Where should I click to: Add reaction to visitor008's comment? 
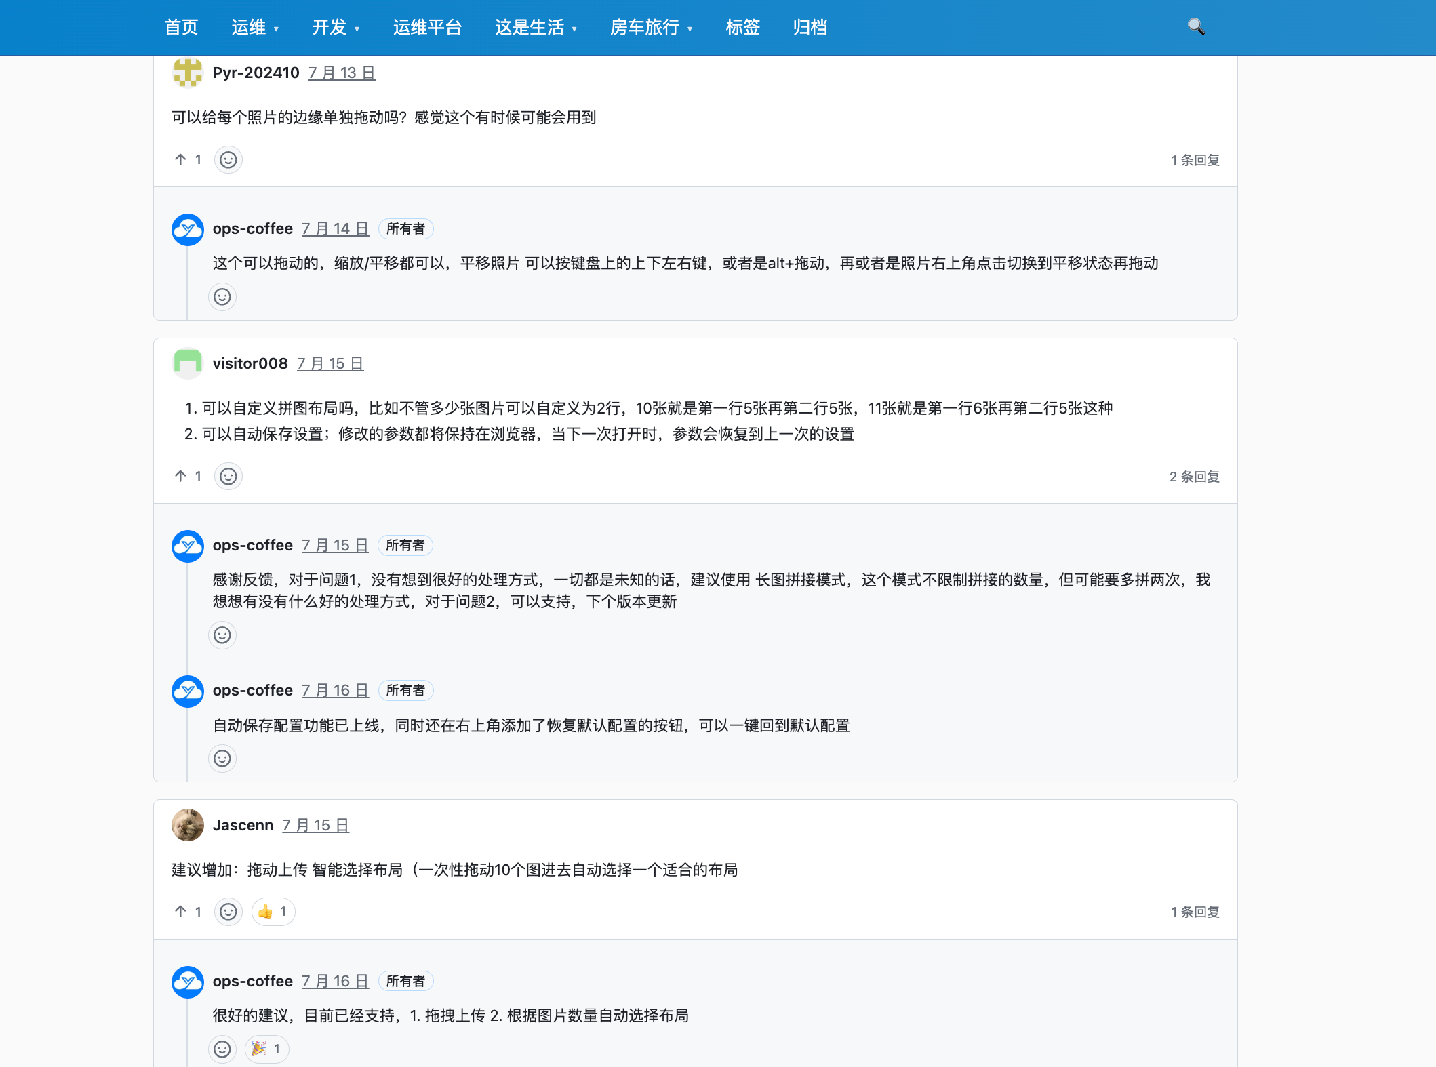[228, 477]
